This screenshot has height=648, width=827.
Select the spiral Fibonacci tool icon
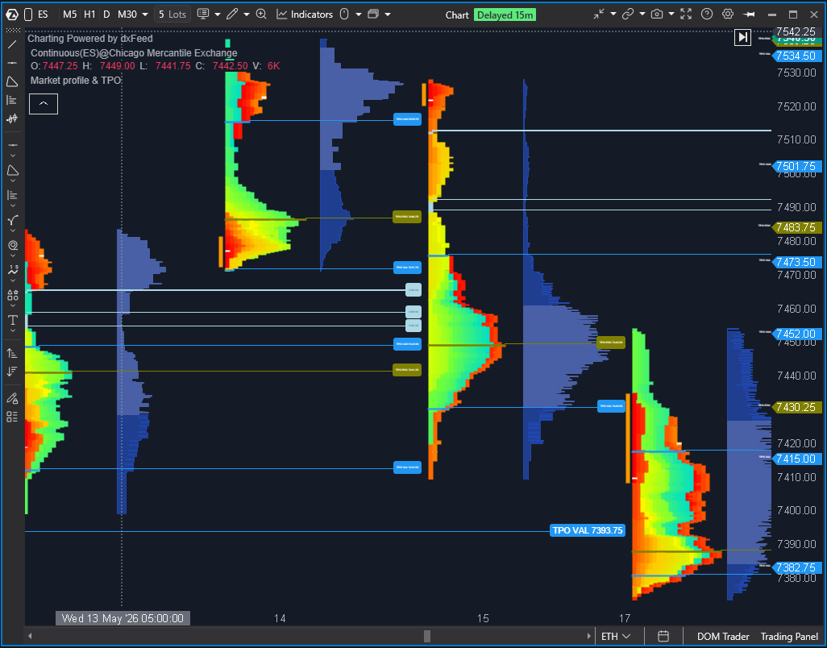pyautogui.click(x=13, y=246)
